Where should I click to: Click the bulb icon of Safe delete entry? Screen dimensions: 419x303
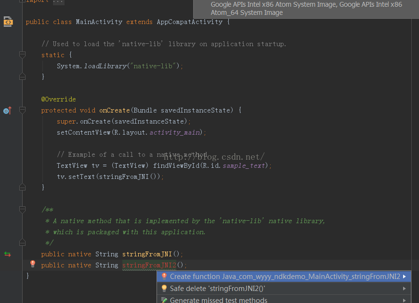point(164,288)
